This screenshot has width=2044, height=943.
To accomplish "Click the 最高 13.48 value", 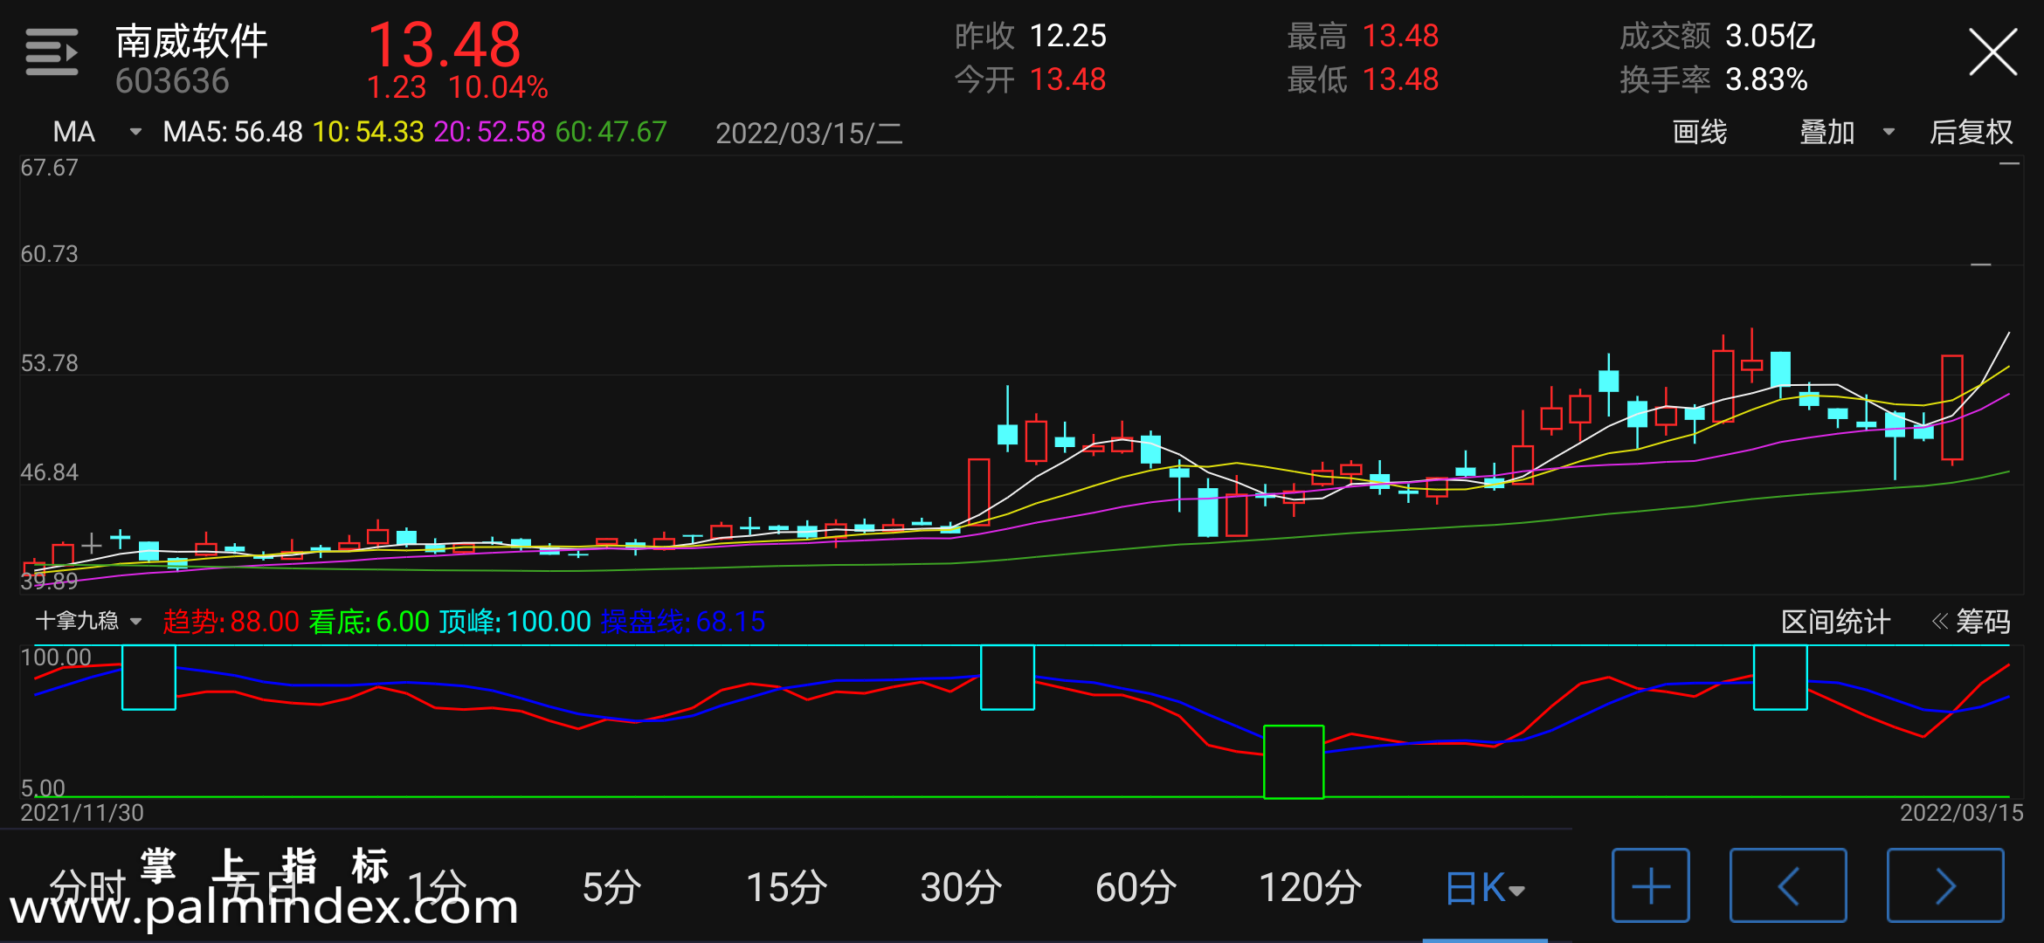I will [1400, 37].
